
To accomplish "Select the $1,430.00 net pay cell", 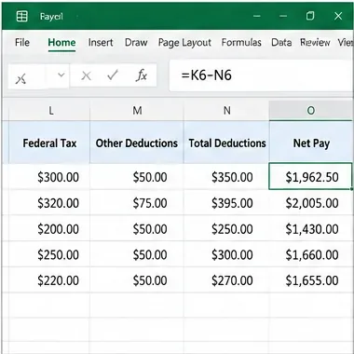I will click(311, 229).
